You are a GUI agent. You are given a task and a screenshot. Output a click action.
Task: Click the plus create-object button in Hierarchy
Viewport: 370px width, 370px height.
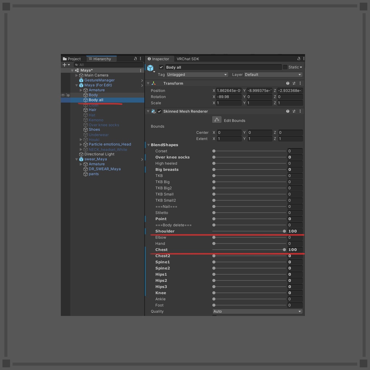[64, 65]
